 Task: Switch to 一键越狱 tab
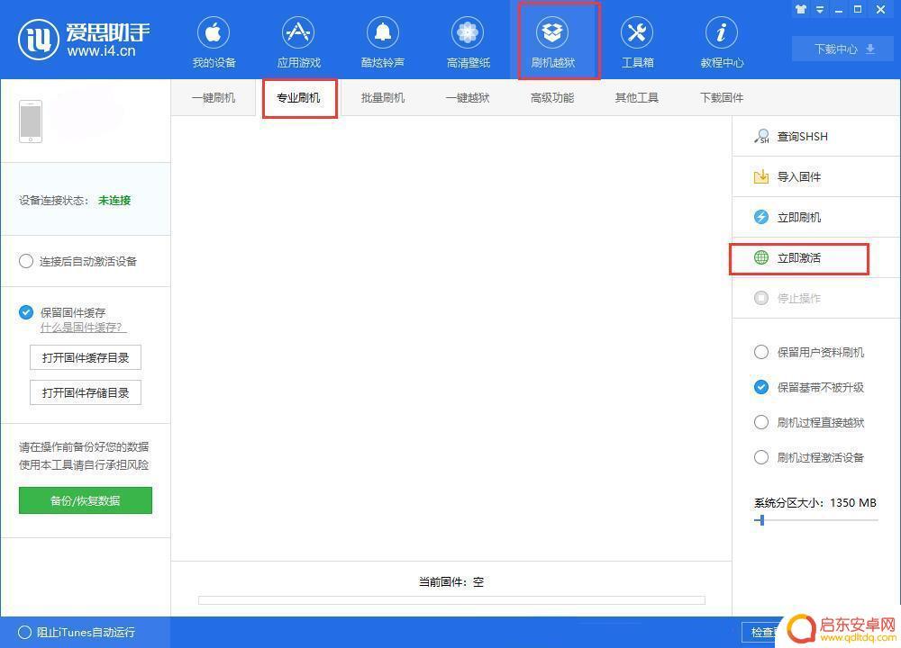click(467, 97)
